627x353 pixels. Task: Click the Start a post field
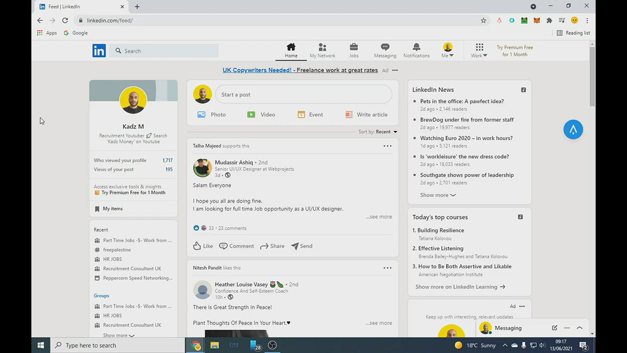303,95
